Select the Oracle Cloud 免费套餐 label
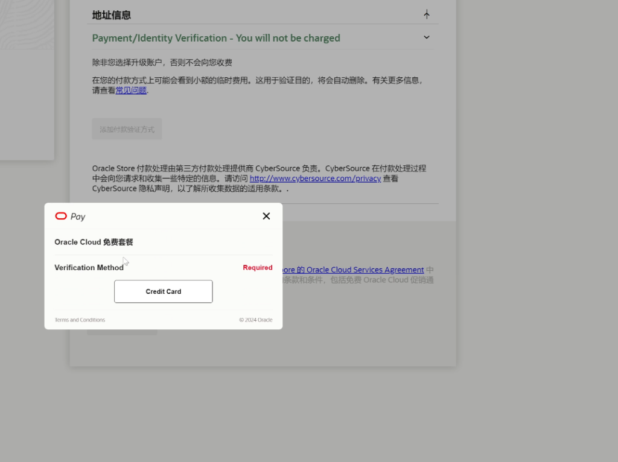This screenshot has height=462, width=618. 94,242
